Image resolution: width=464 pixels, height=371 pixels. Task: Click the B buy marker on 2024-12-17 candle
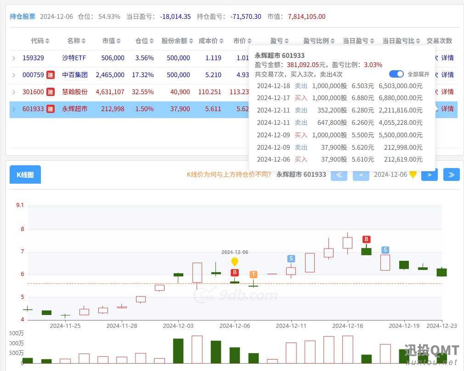tap(366, 239)
